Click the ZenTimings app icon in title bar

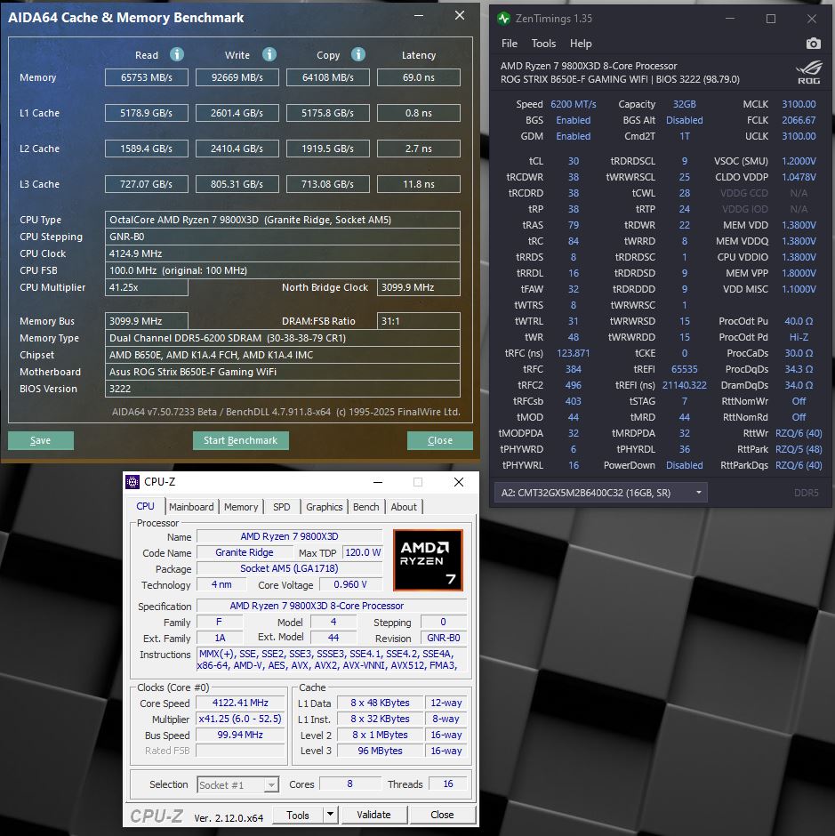503,19
